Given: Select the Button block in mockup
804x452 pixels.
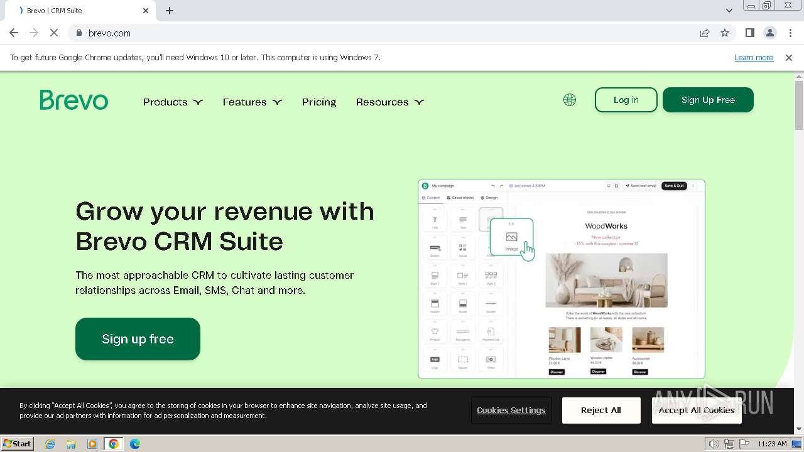Looking at the screenshot, I should click(x=435, y=249).
